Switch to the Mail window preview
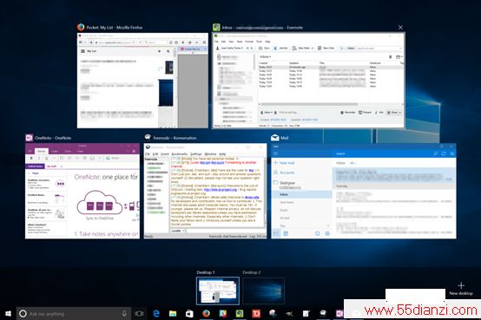Image resolution: width=481 pixels, height=320 pixels. [364, 191]
